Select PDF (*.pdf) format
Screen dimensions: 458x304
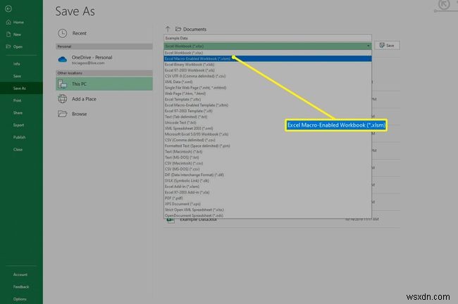(267, 198)
